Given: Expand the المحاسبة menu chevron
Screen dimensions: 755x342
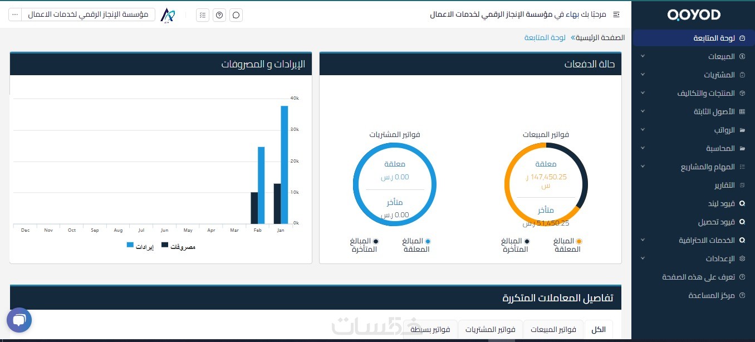Looking at the screenshot, I should [x=643, y=148].
